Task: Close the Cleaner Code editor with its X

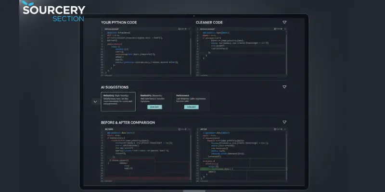Action: 285,29
